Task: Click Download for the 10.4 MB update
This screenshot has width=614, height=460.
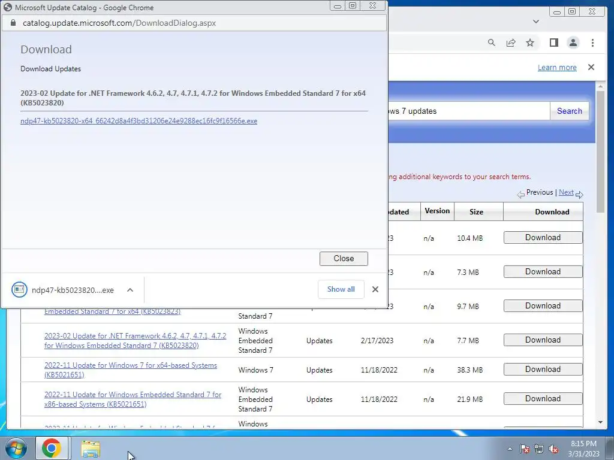Action: tap(543, 237)
